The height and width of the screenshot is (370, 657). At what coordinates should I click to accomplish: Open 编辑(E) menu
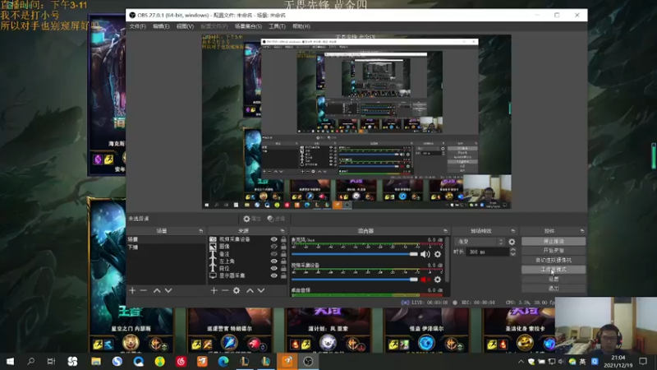coord(161,26)
